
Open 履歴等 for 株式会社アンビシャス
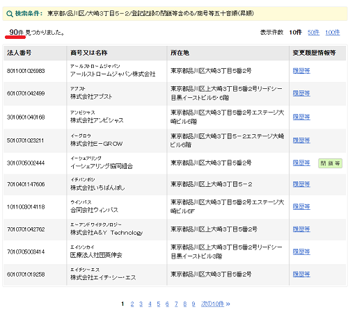[301, 117]
